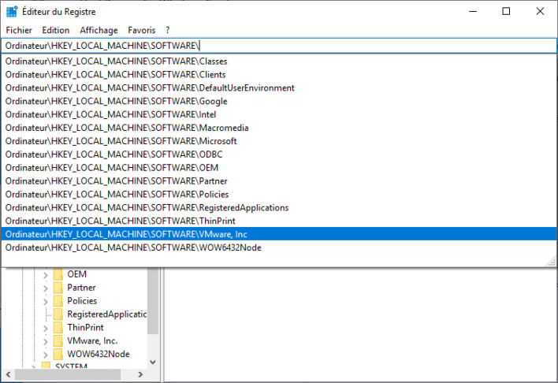This screenshot has height=383, width=558.
Task: Click the Partner folder icon
Action: (58, 288)
